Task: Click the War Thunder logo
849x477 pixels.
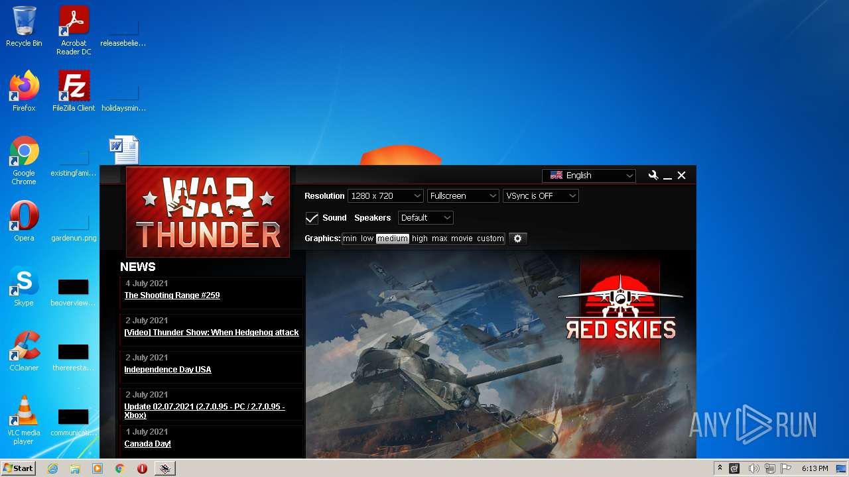Action: pos(208,212)
